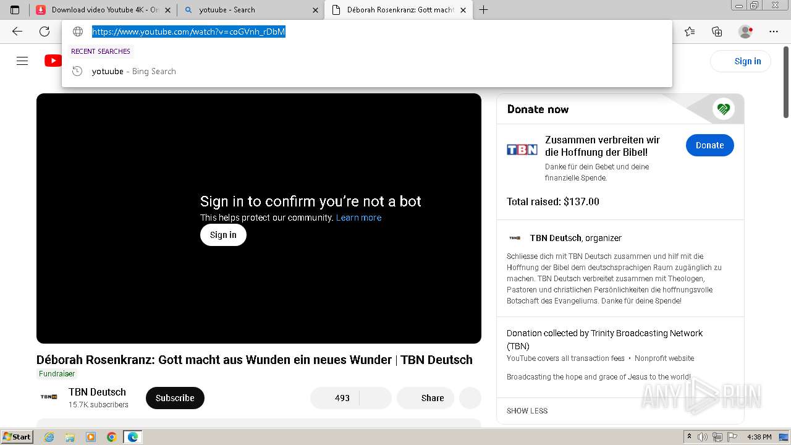Open the 'Learn more' link in player
791x445 pixels.
pos(358,218)
